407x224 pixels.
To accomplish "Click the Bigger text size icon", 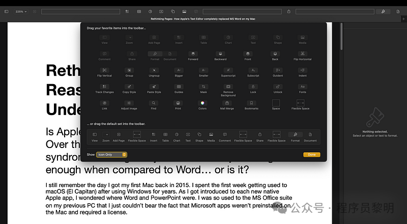I will [179, 70].
